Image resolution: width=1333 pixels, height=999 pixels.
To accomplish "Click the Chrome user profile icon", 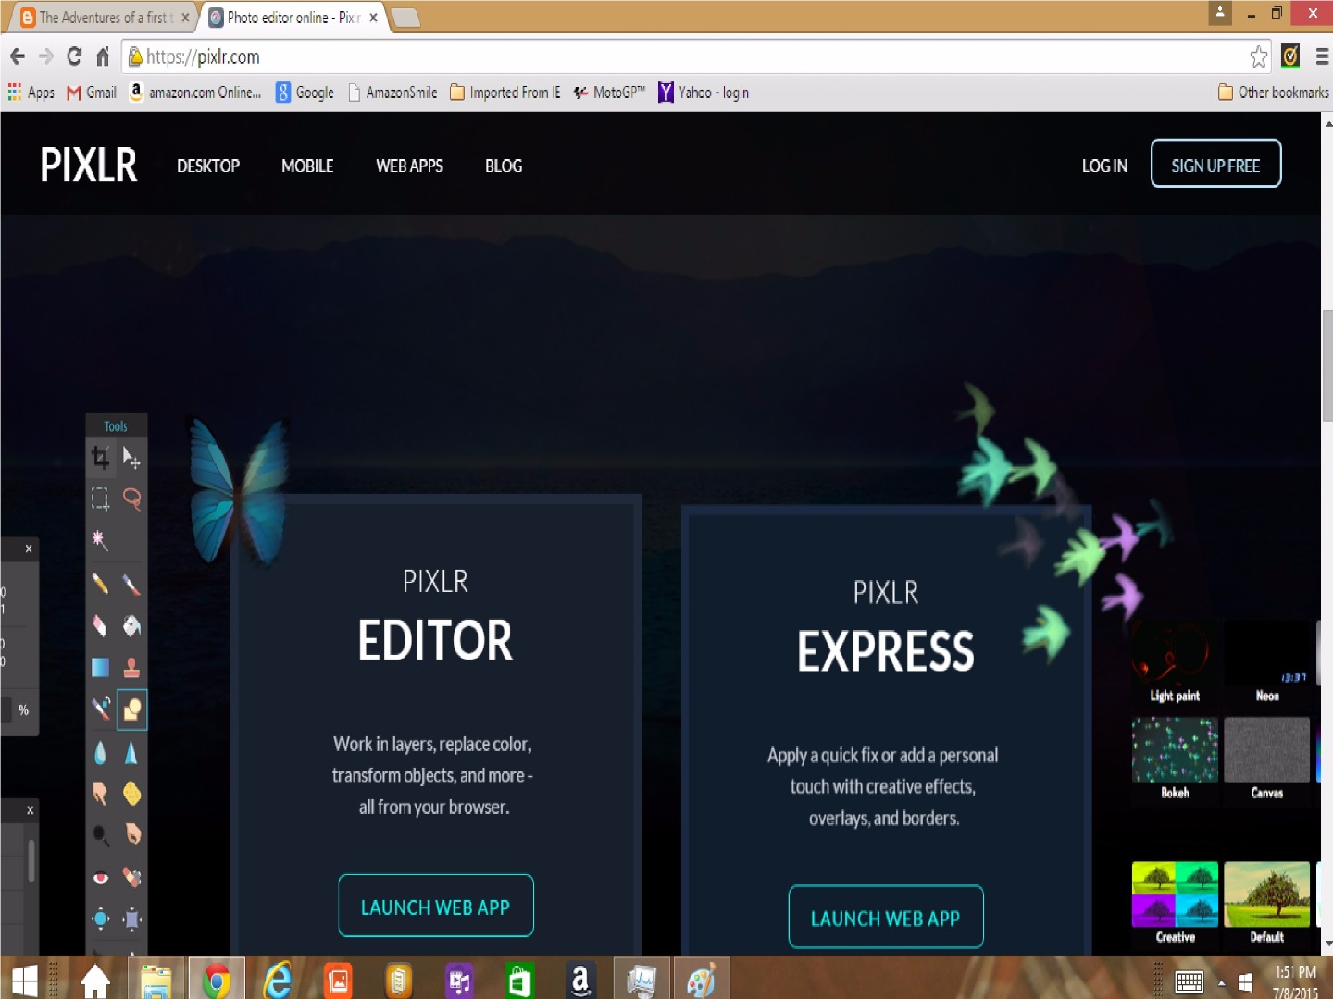I will (x=1220, y=13).
